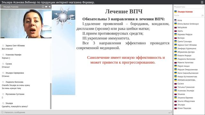Click chat icon beside Эльзара's last message
The image size is (205, 115).
[x=3, y=103]
